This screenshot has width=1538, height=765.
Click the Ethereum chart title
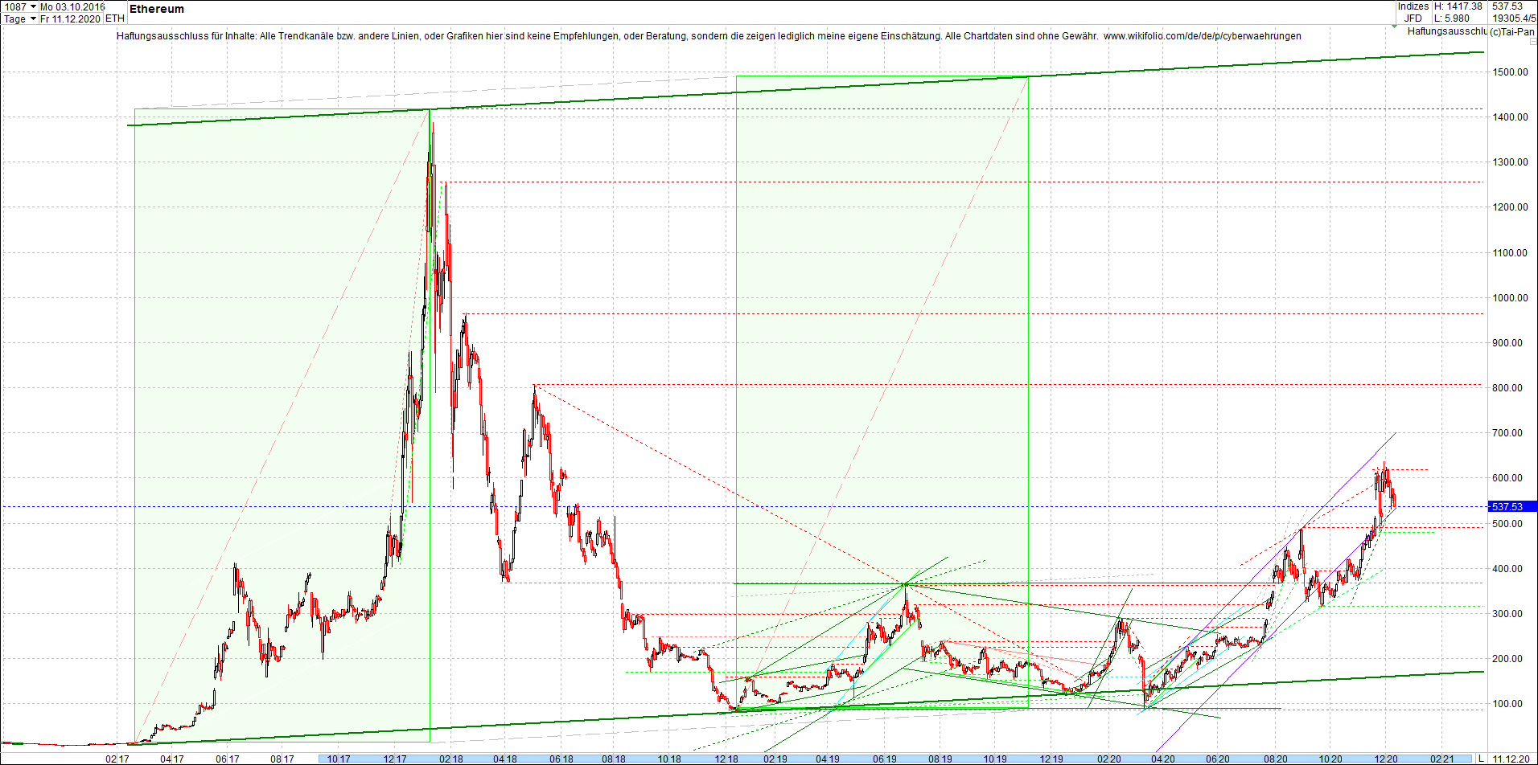(157, 9)
